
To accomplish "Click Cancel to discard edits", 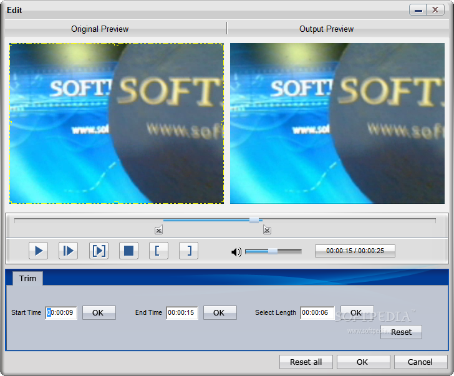I will pos(420,362).
